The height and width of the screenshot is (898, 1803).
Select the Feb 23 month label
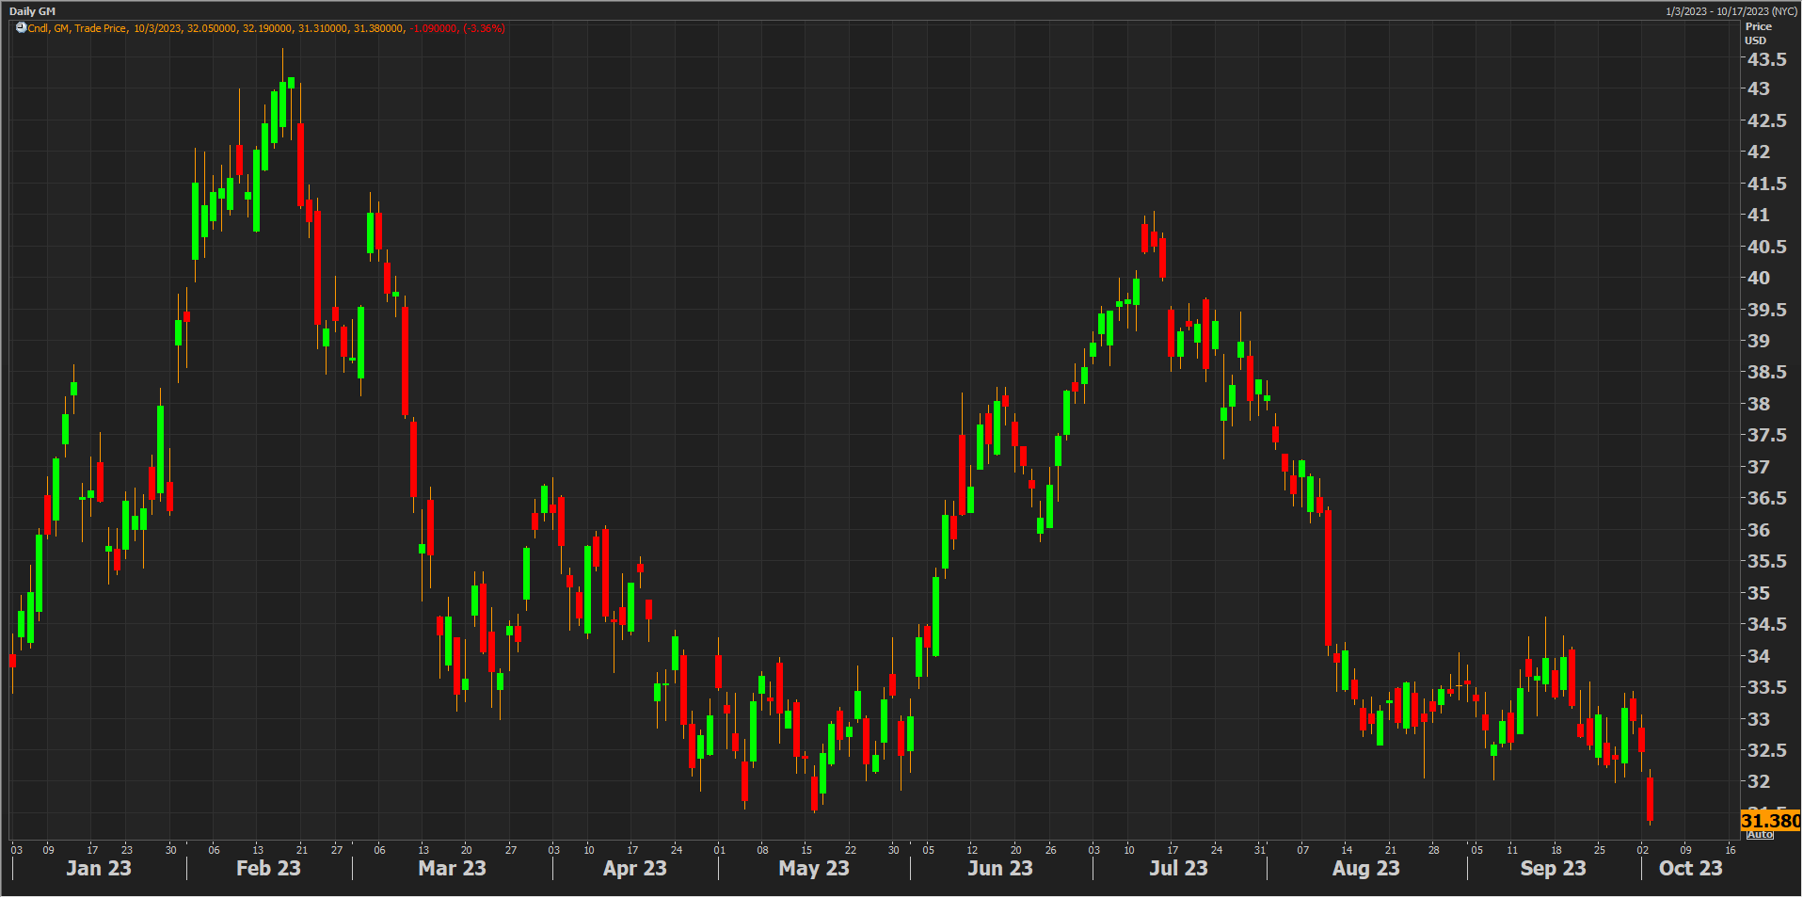[268, 869]
